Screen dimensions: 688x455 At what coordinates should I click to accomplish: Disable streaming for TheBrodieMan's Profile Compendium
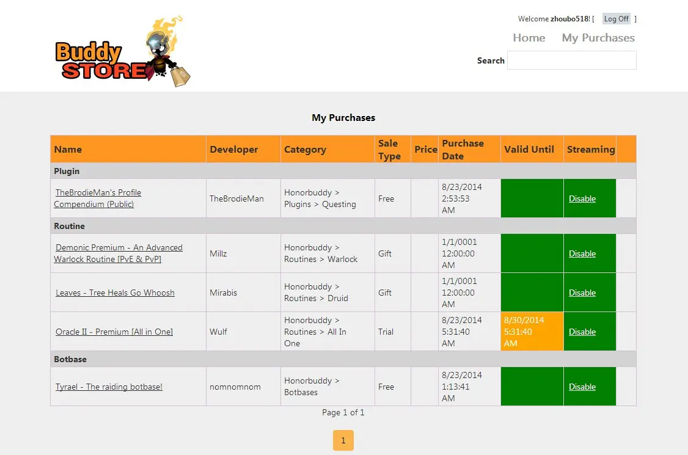[x=582, y=198]
